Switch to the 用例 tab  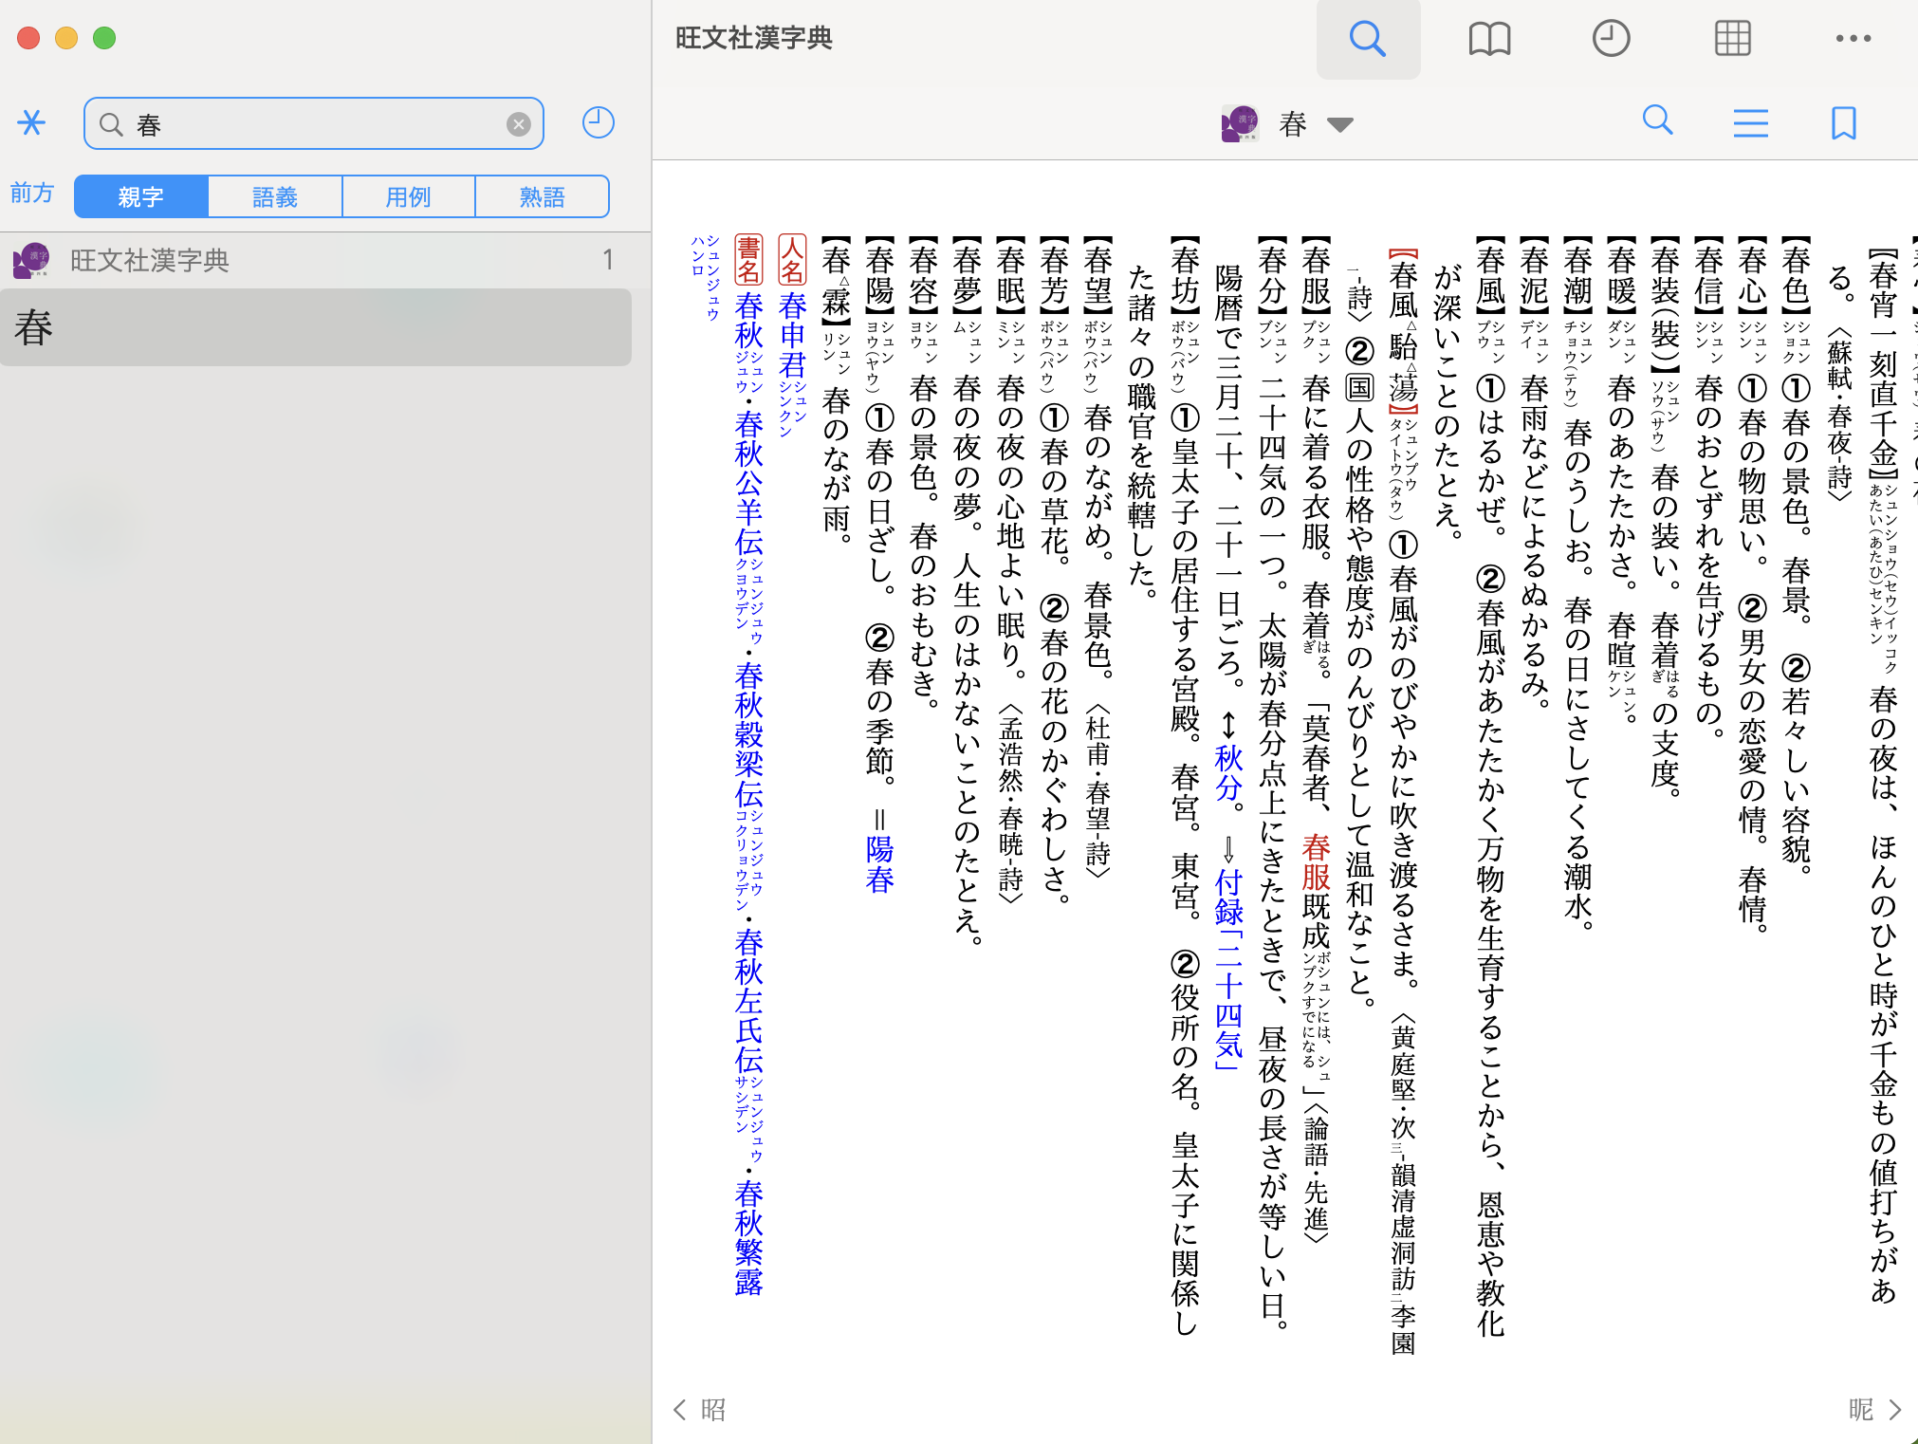coord(408,196)
